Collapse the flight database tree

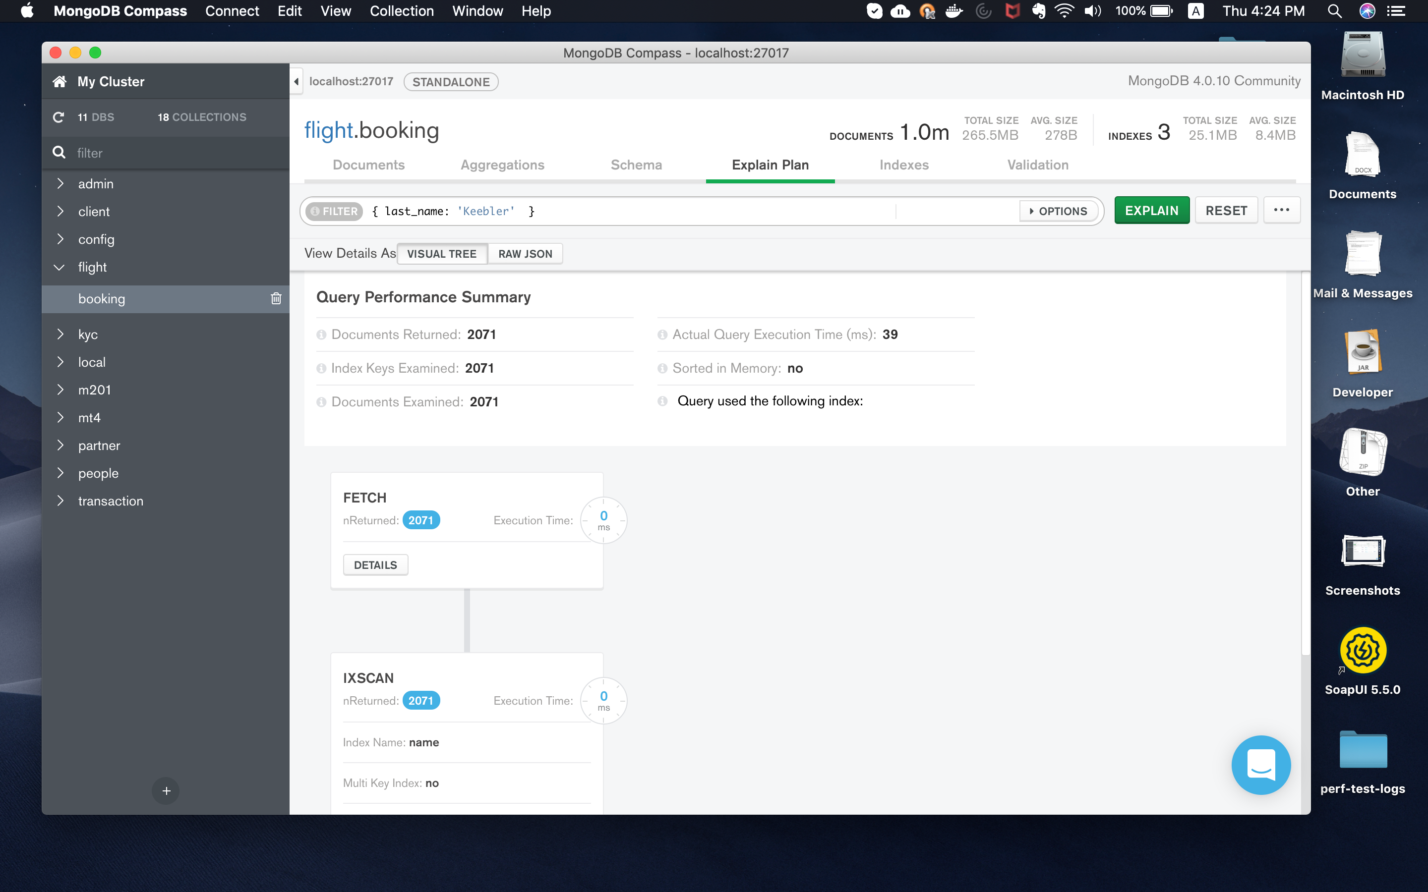point(59,267)
